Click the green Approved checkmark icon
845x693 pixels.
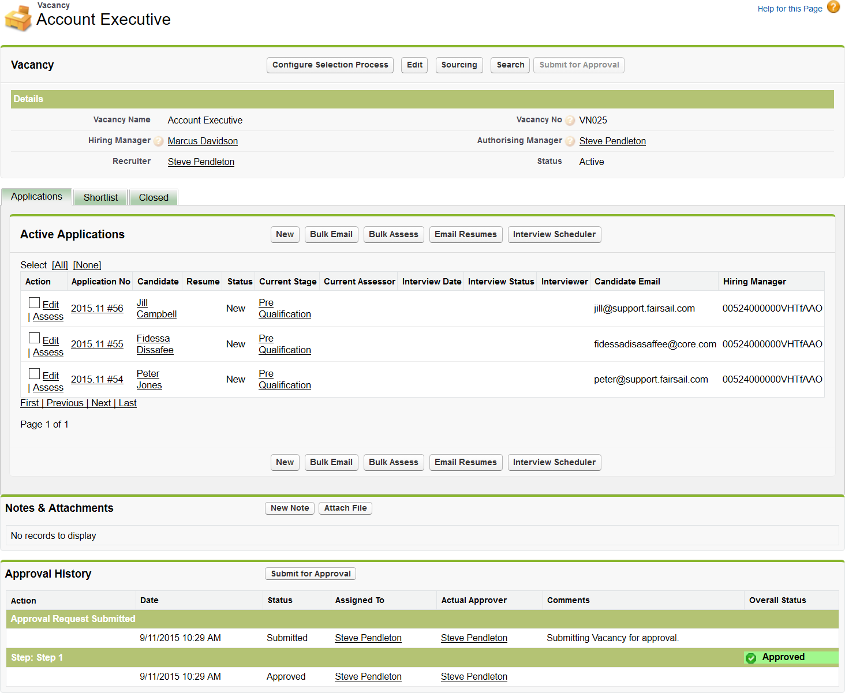(x=751, y=658)
